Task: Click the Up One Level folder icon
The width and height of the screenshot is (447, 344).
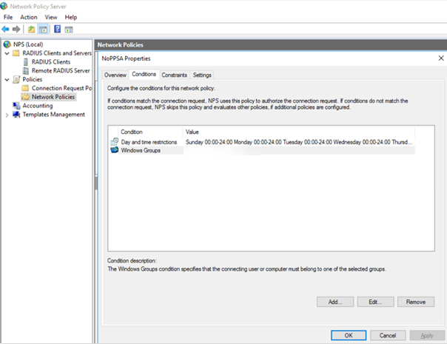Action: pos(31,29)
